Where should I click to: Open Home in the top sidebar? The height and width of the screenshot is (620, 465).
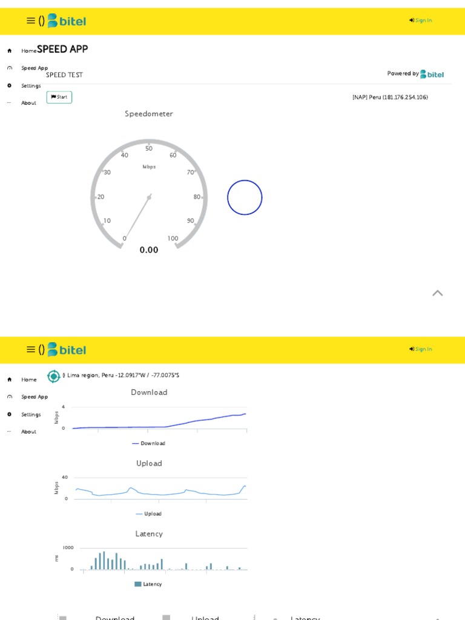[29, 51]
